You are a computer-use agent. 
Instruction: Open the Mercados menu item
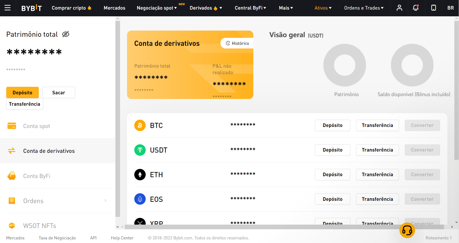point(114,8)
